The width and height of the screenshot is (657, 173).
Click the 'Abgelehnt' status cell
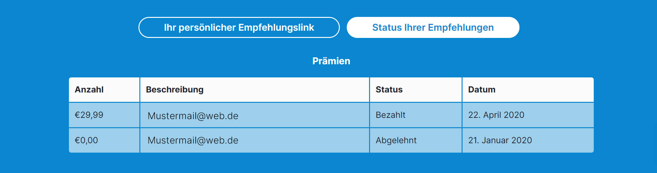(396, 140)
